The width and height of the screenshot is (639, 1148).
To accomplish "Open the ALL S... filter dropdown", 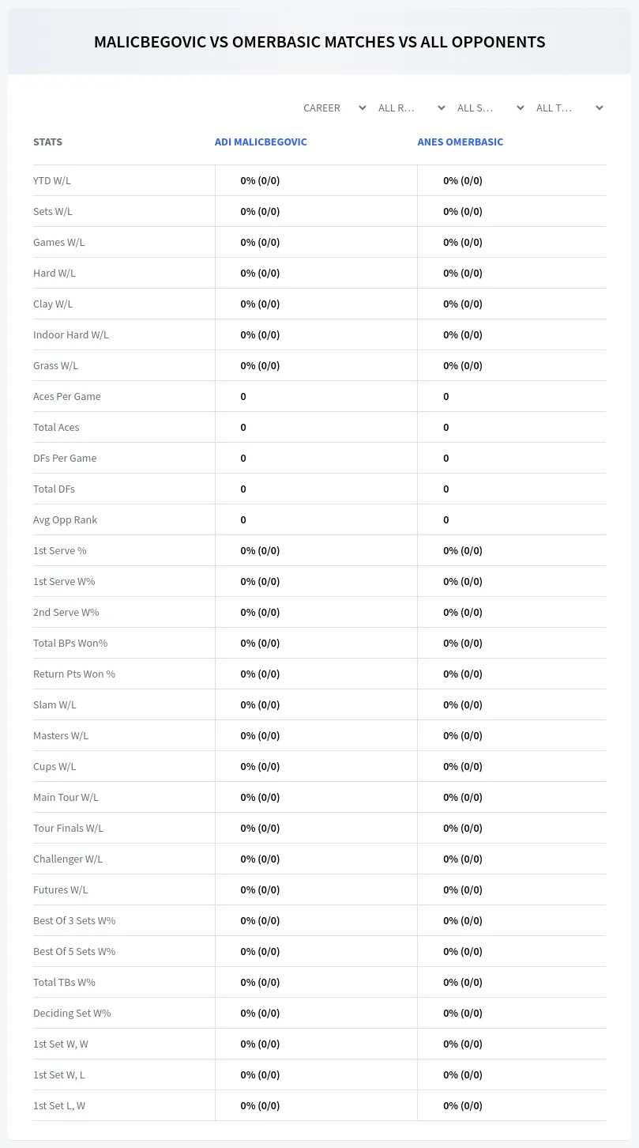I will pos(491,108).
